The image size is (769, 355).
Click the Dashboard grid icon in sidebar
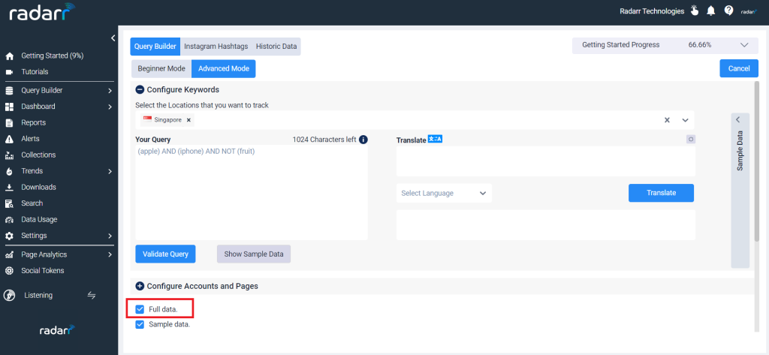pyautogui.click(x=9, y=107)
